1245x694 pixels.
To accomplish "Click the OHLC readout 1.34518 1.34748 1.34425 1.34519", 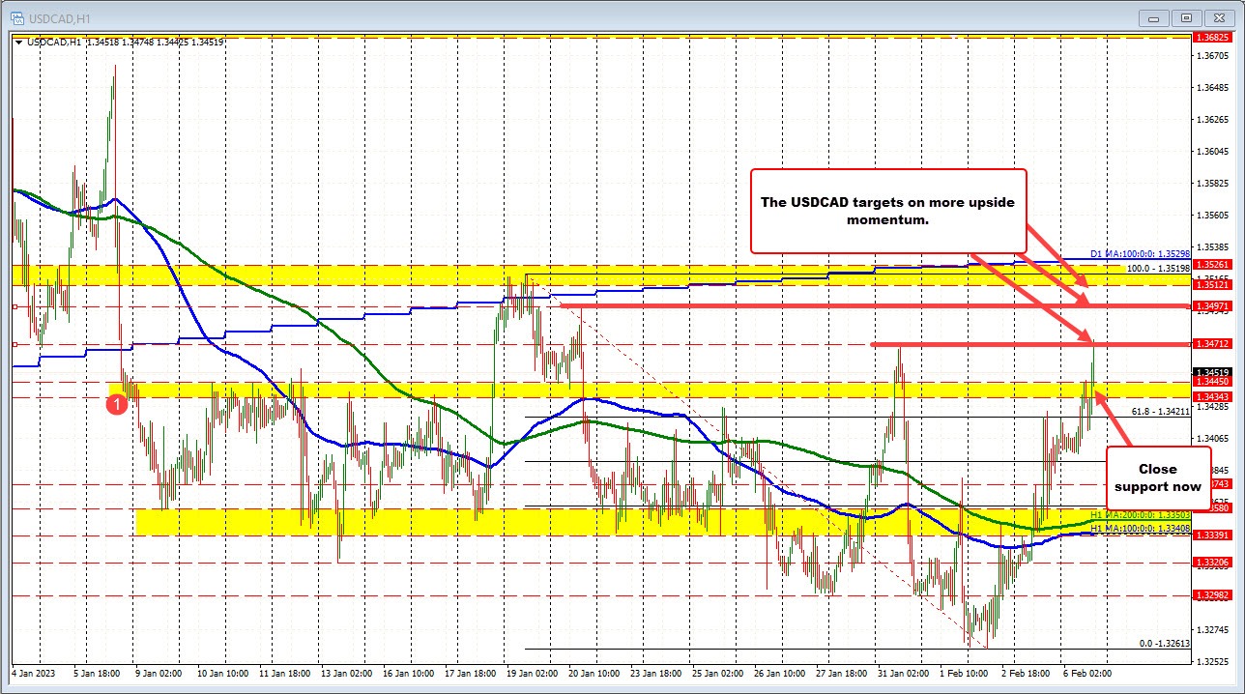I will 155,43.
